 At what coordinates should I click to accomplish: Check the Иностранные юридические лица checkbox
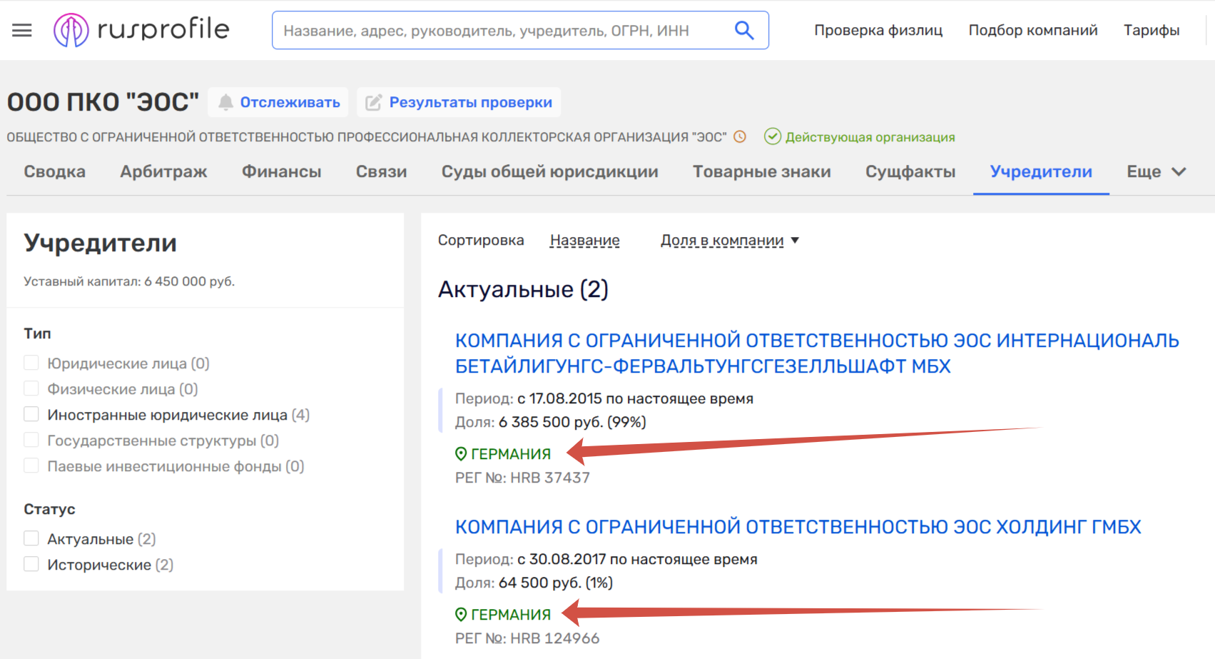pos(31,414)
